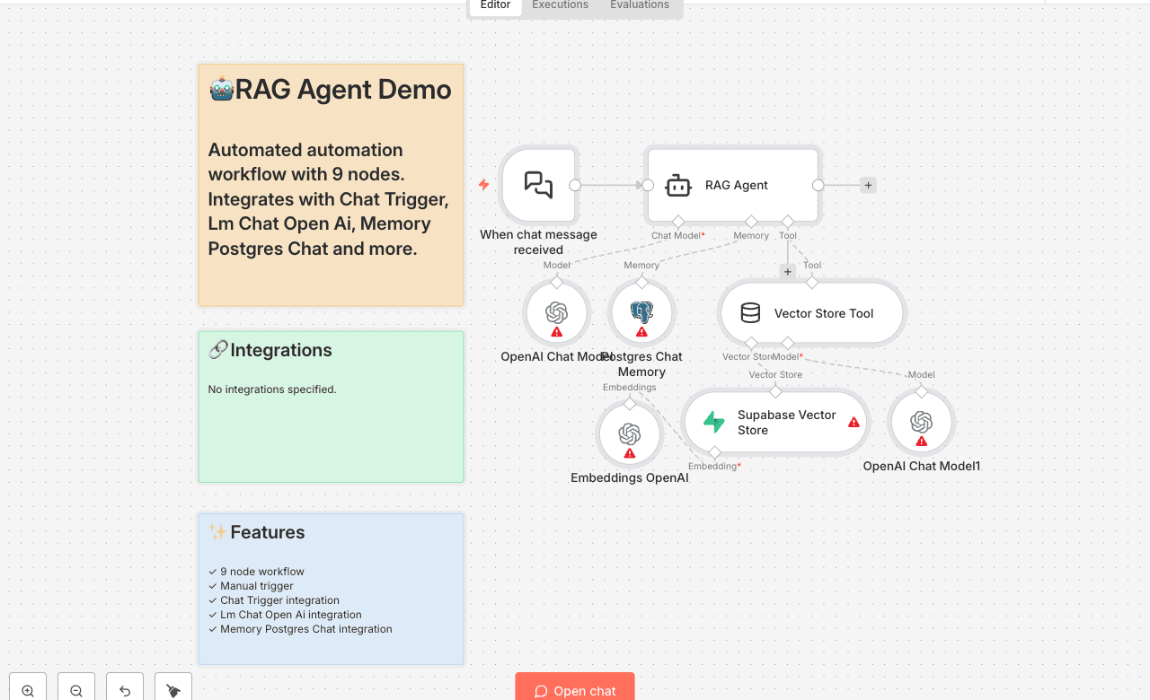Select the RAG Agent node icon
The height and width of the screenshot is (700, 1150).
pos(677,184)
